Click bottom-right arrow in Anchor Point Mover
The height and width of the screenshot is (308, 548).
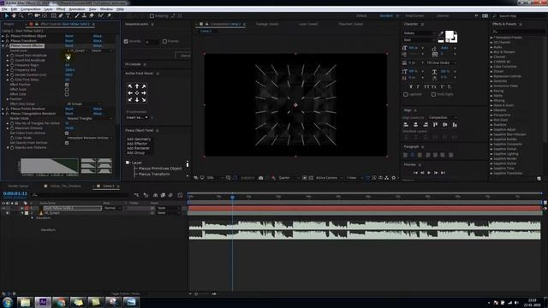click(143, 99)
